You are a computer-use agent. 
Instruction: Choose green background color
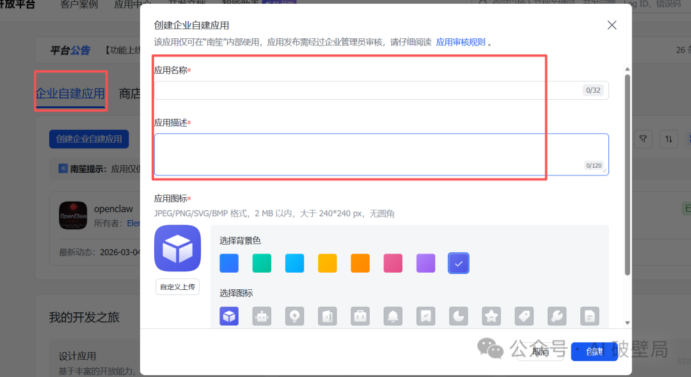(262, 263)
